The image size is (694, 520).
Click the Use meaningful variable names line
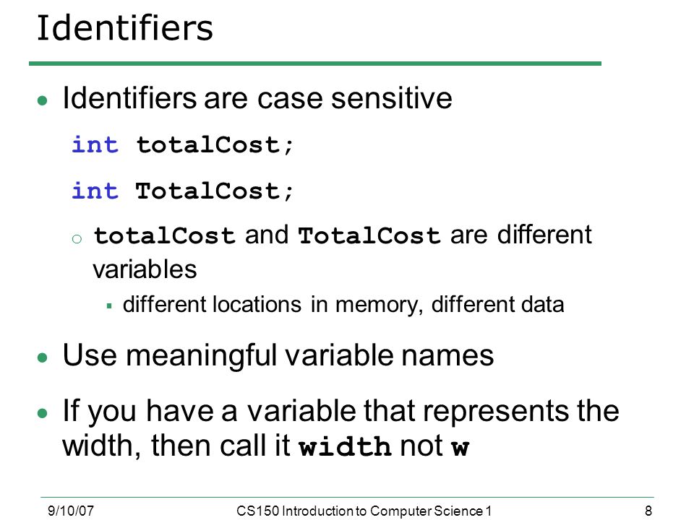coord(278,355)
